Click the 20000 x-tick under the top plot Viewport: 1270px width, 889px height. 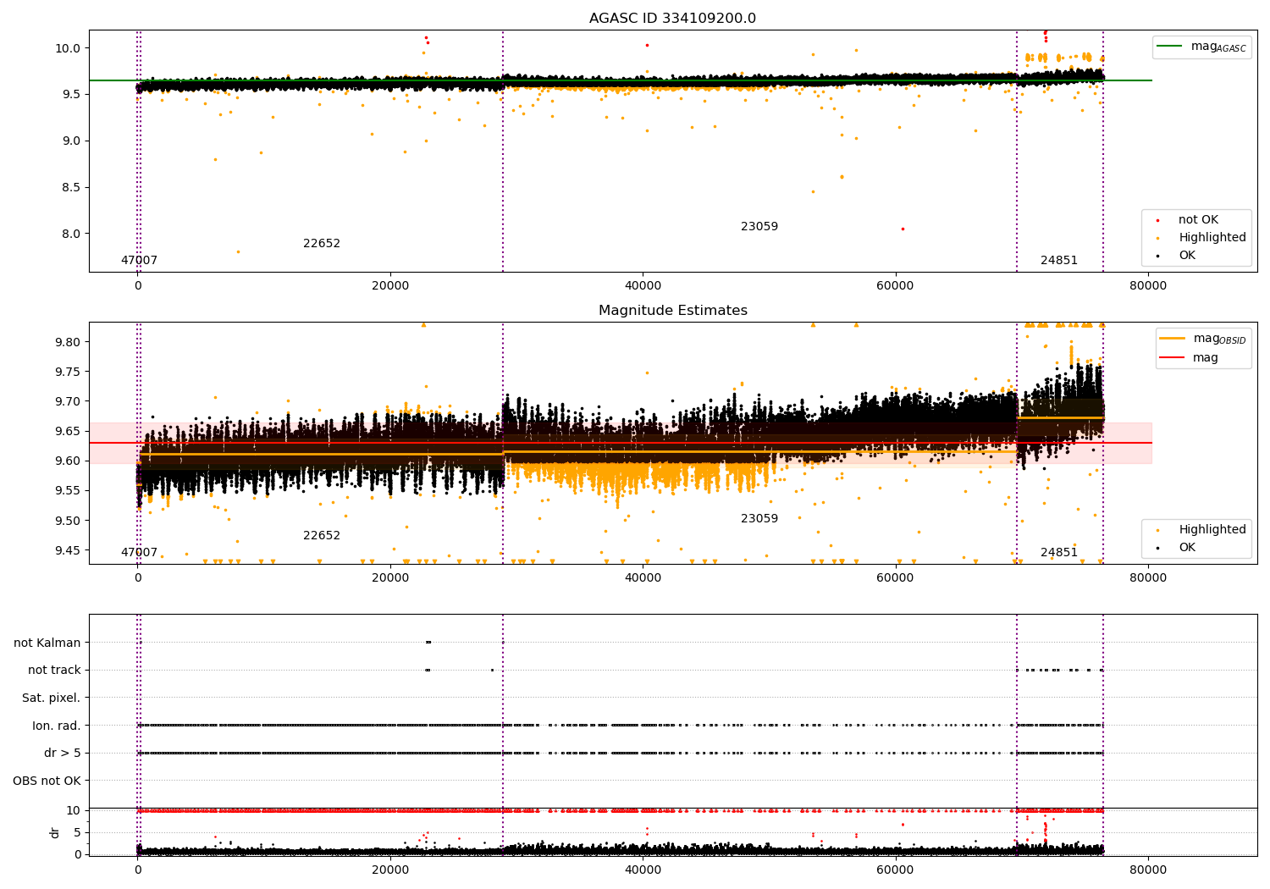(x=390, y=286)
